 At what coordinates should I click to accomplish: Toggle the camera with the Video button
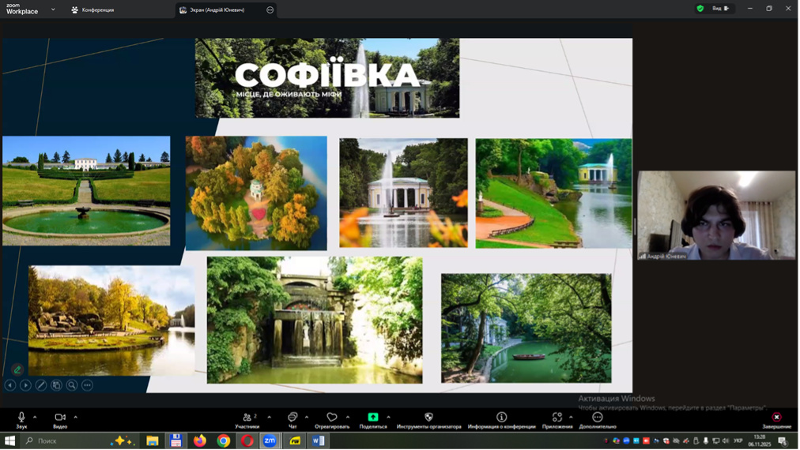[60, 419]
